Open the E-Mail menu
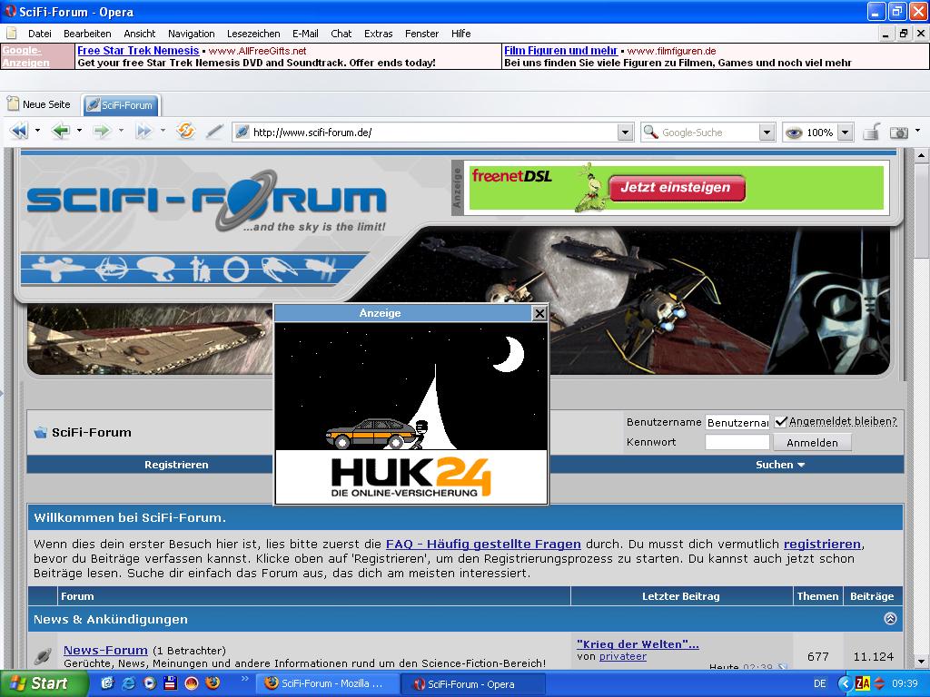The width and height of the screenshot is (930, 697). [305, 34]
